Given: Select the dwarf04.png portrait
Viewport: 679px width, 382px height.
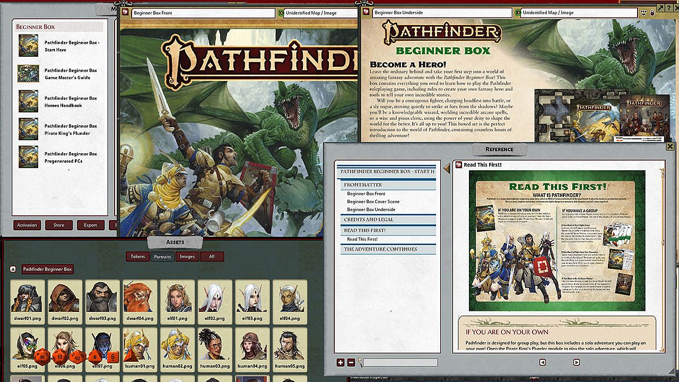Looking at the screenshot, I should tap(140, 301).
